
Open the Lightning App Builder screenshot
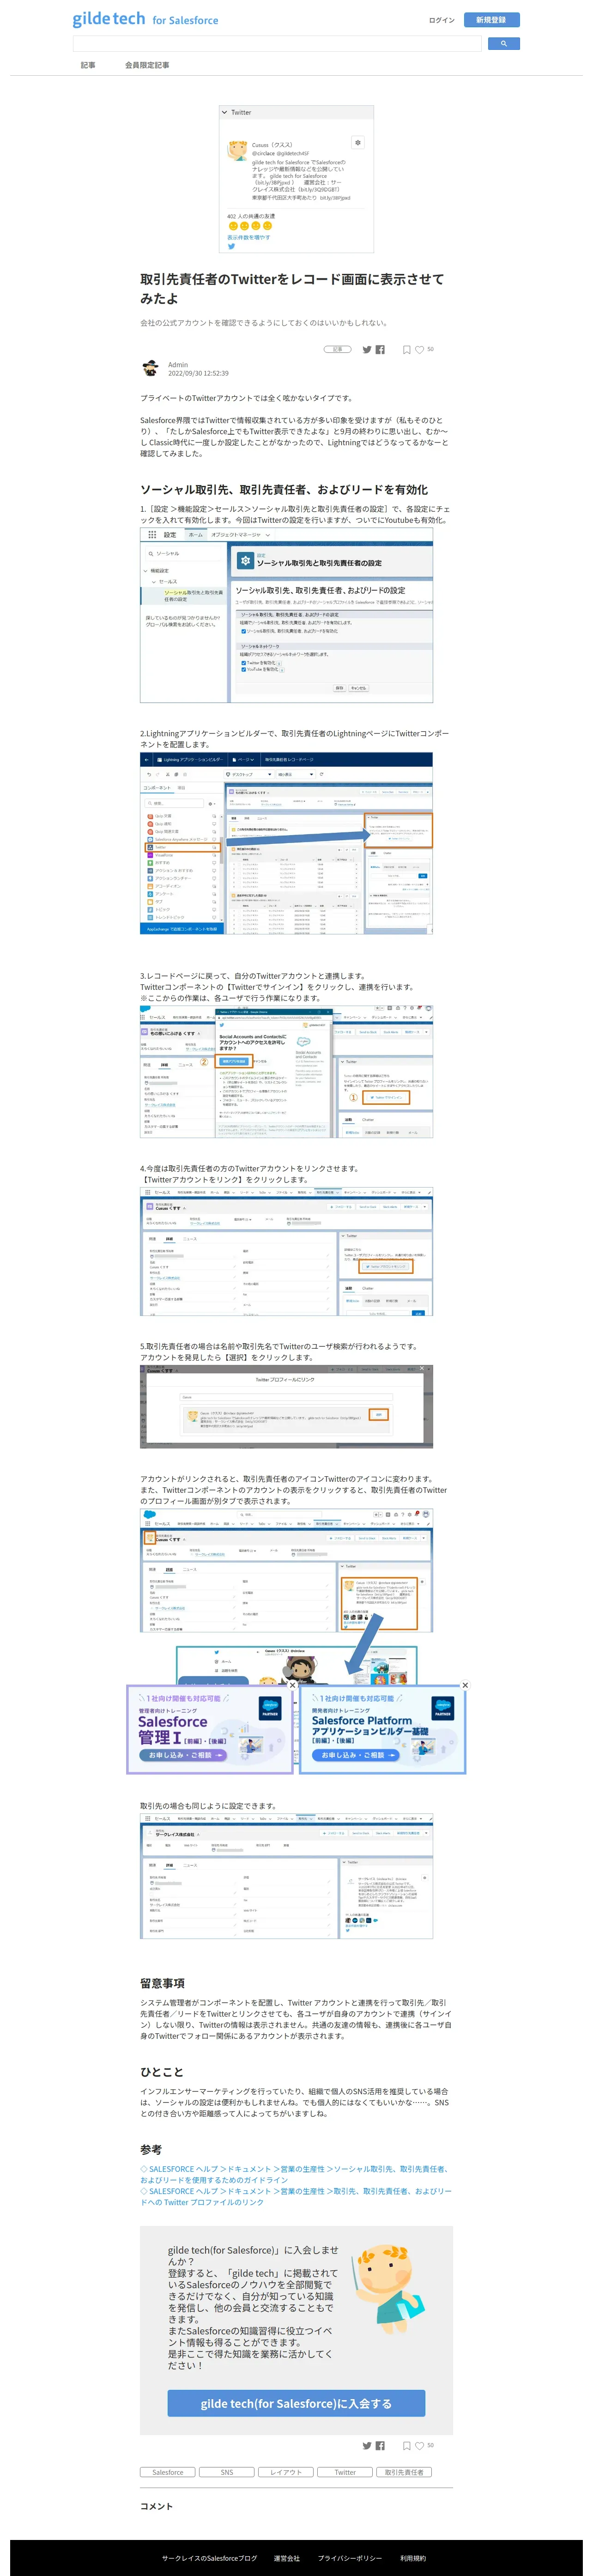click(x=286, y=844)
